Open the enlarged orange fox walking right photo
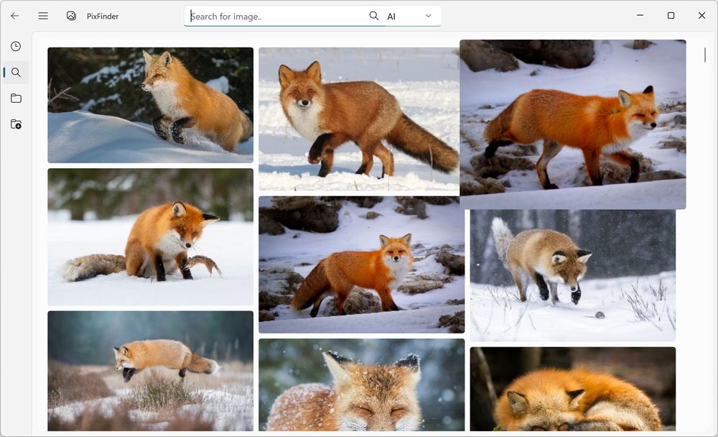The image size is (718, 437). click(x=573, y=124)
